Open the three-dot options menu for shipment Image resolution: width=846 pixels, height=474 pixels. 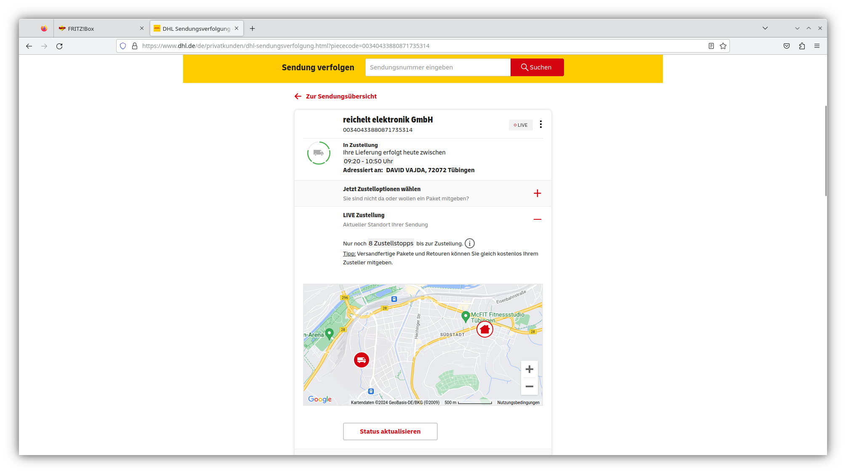pyautogui.click(x=541, y=124)
